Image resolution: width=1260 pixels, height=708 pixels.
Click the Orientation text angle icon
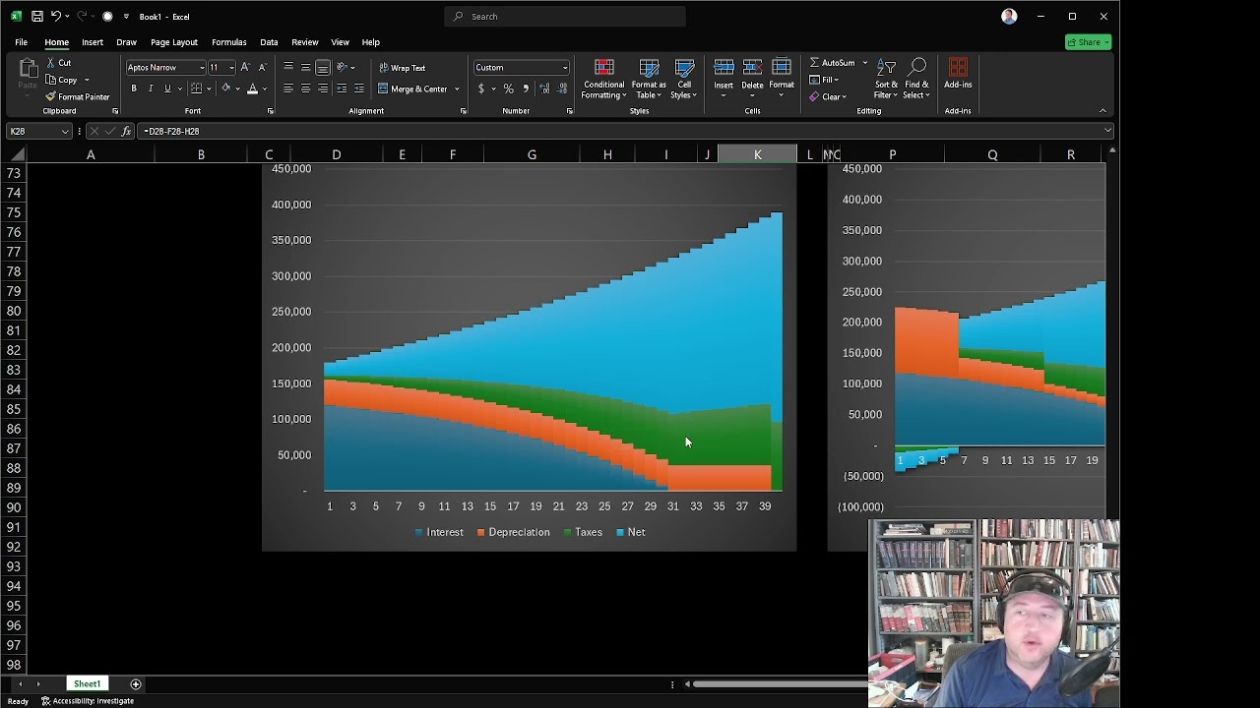point(344,67)
